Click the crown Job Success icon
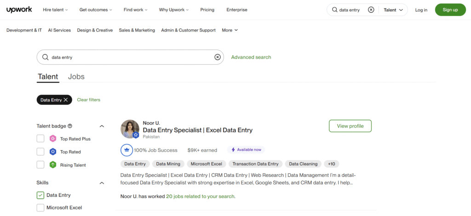The height and width of the screenshot is (216, 471). (126, 150)
